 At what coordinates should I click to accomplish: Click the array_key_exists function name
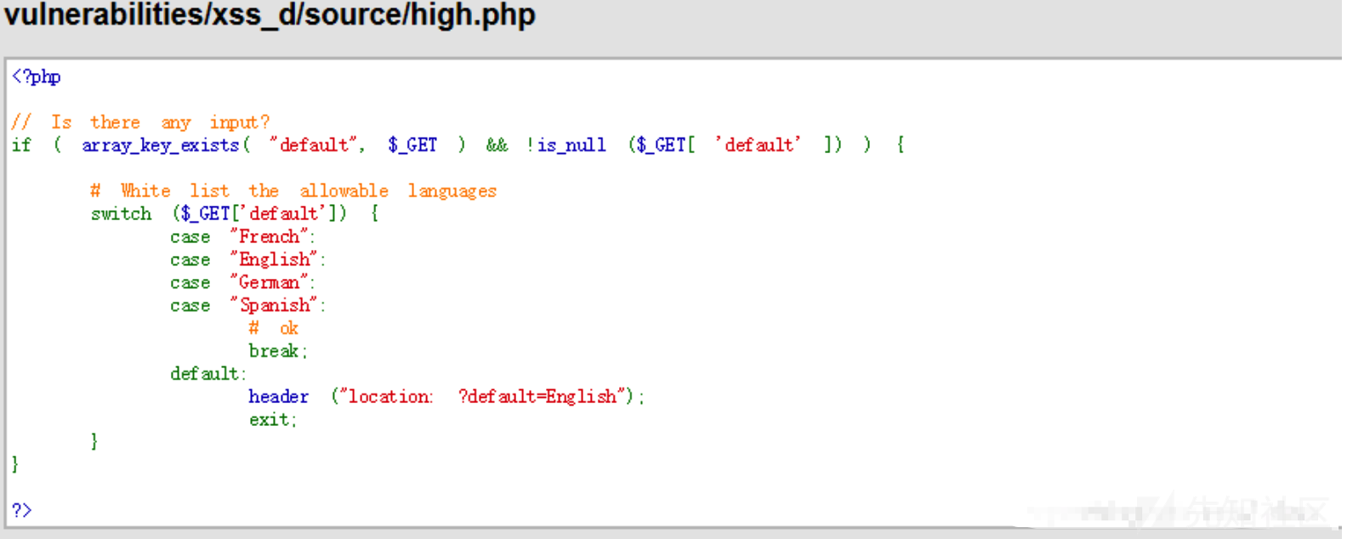161,145
